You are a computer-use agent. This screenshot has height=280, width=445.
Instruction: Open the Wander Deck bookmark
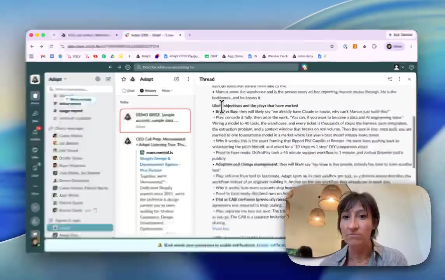coord(275,56)
